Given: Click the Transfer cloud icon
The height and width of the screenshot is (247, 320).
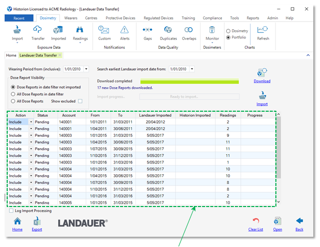Looking at the screenshot, I should (x=38, y=30).
